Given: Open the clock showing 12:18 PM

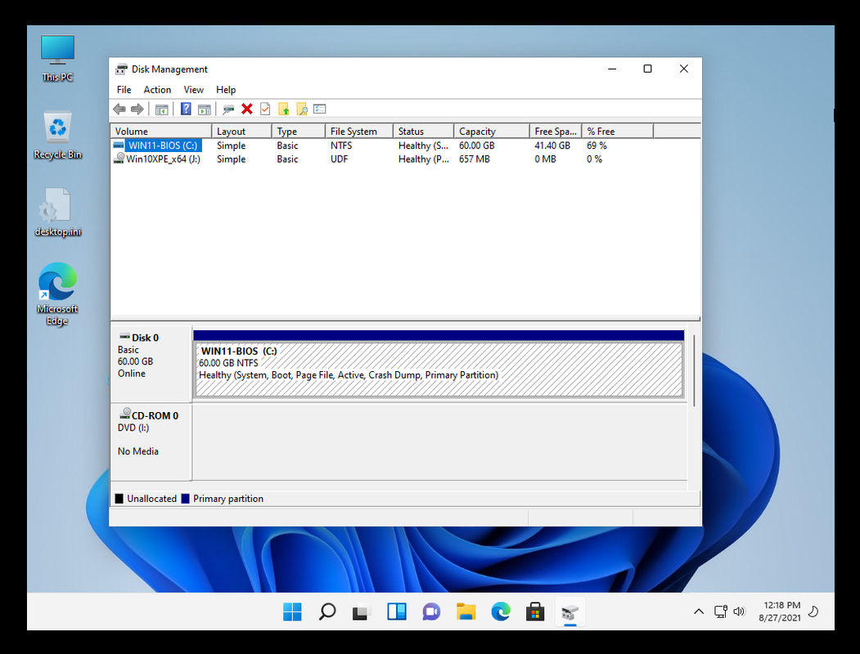Looking at the screenshot, I should point(779,611).
